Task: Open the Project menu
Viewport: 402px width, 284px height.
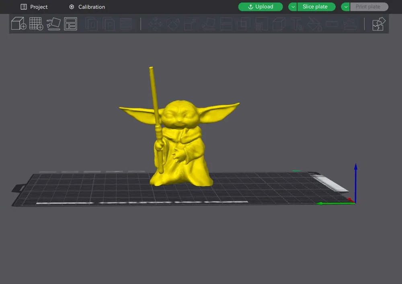Action: click(x=35, y=7)
